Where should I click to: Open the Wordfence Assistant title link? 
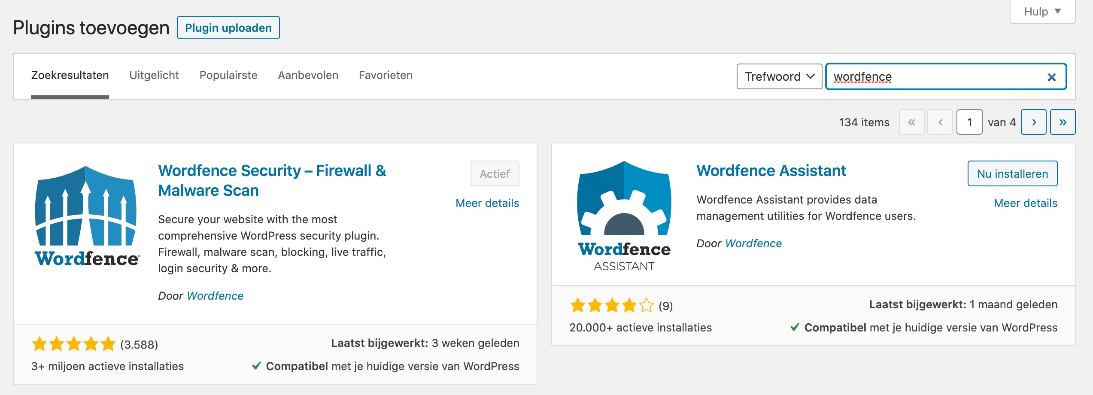tap(771, 171)
